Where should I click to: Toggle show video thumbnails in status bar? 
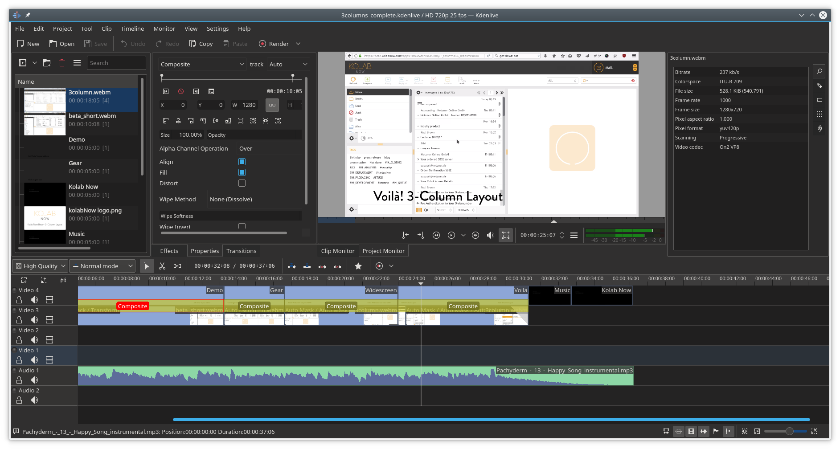pyautogui.click(x=691, y=431)
